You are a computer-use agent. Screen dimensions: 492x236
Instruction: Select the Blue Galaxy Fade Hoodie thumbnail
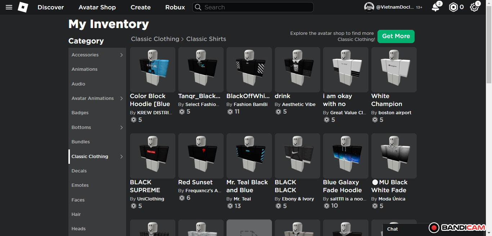(x=346, y=156)
